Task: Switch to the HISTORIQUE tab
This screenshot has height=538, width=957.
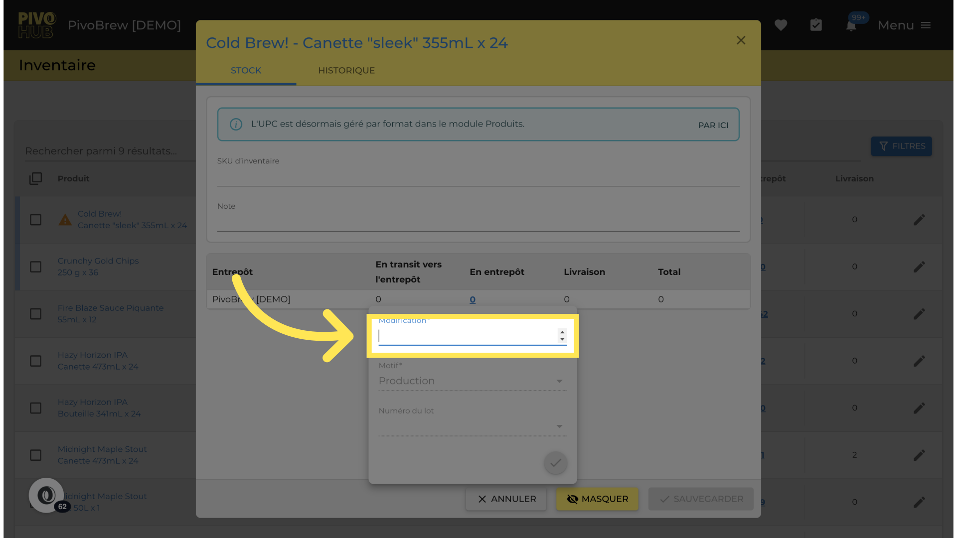Action: (x=346, y=71)
